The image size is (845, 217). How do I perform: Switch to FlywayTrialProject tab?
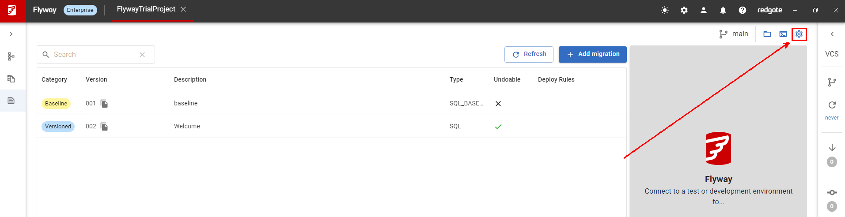click(146, 9)
